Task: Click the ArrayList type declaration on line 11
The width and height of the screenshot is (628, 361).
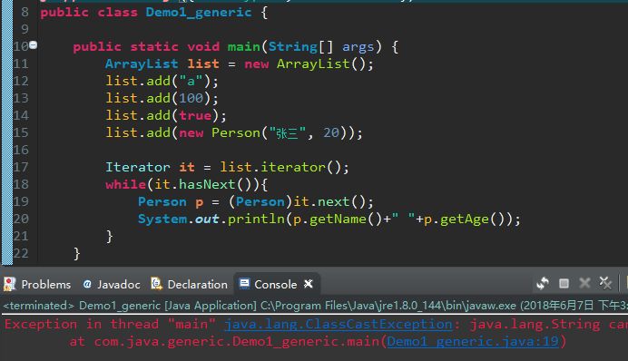Action: pyautogui.click(x=142, y=64)
